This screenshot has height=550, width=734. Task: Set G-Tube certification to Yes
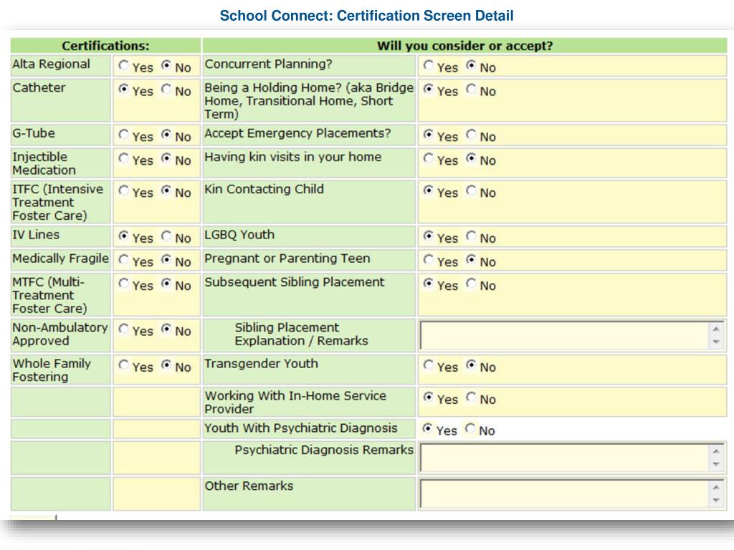pos(123,135)
